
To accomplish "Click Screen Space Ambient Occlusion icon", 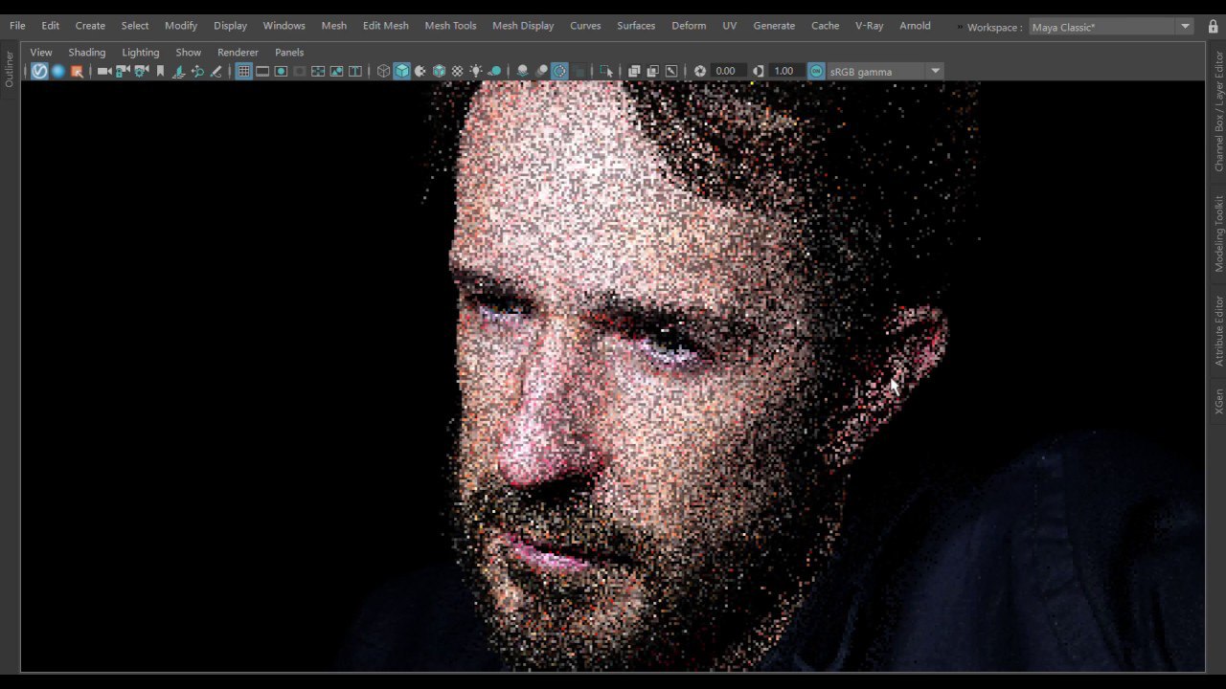I will 523,71.
